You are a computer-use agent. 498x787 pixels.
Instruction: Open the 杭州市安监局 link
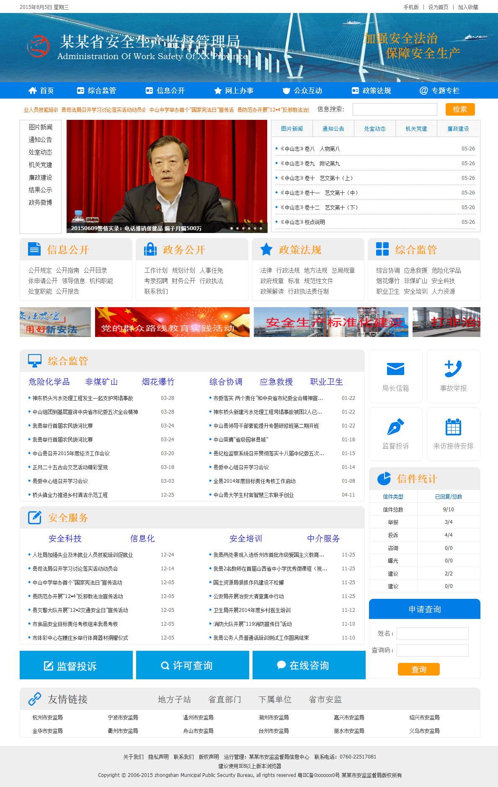point(48,717)
